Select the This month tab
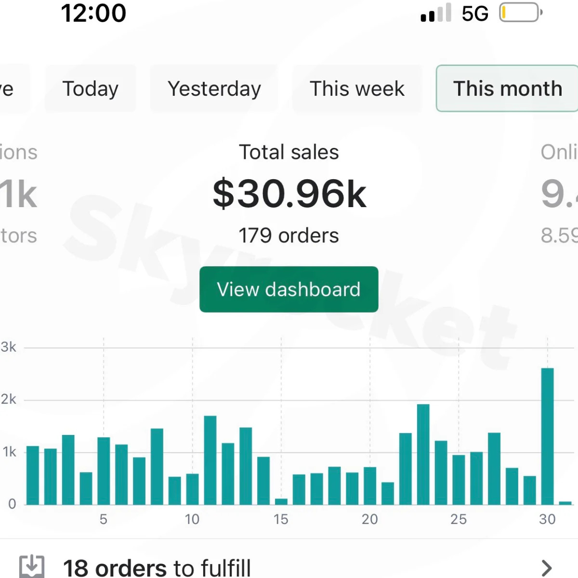 (507, 89)
